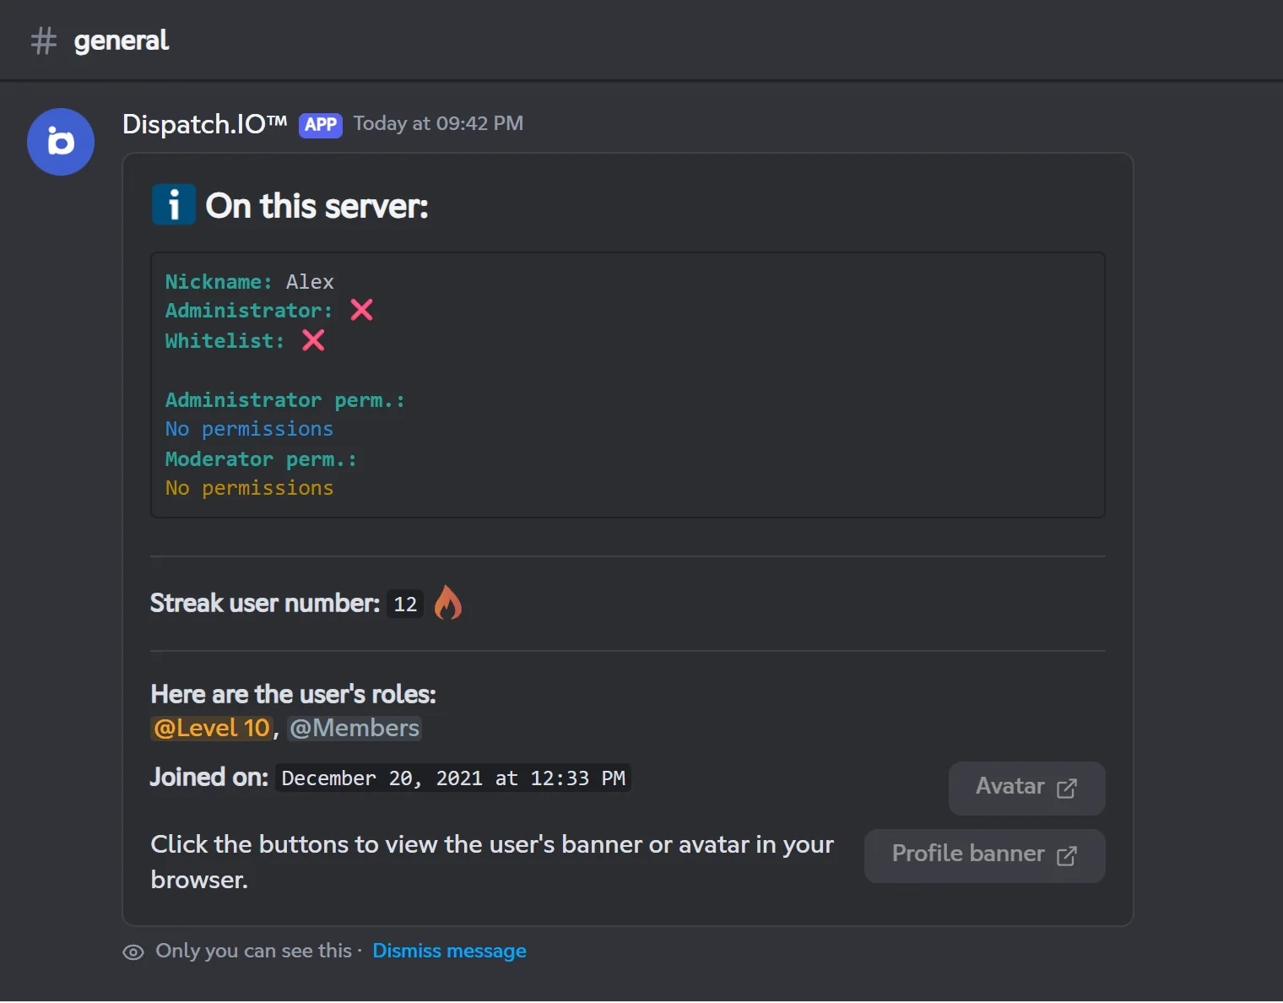Click the red X beside Administrator
This screenshot has width=1283, height=1003.
click(361, 310)
